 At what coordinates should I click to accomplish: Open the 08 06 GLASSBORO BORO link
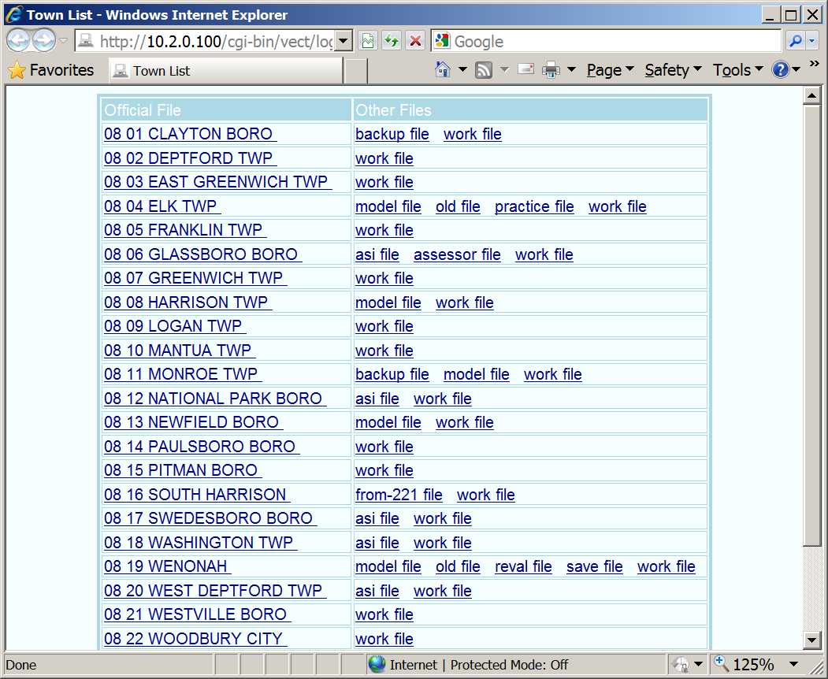[202, 254]
